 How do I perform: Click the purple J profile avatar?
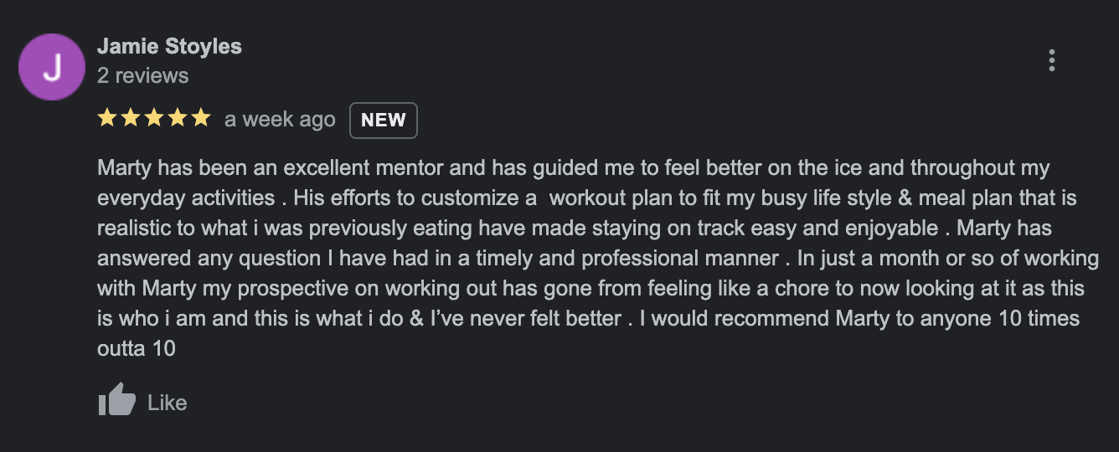click(52, 67)
